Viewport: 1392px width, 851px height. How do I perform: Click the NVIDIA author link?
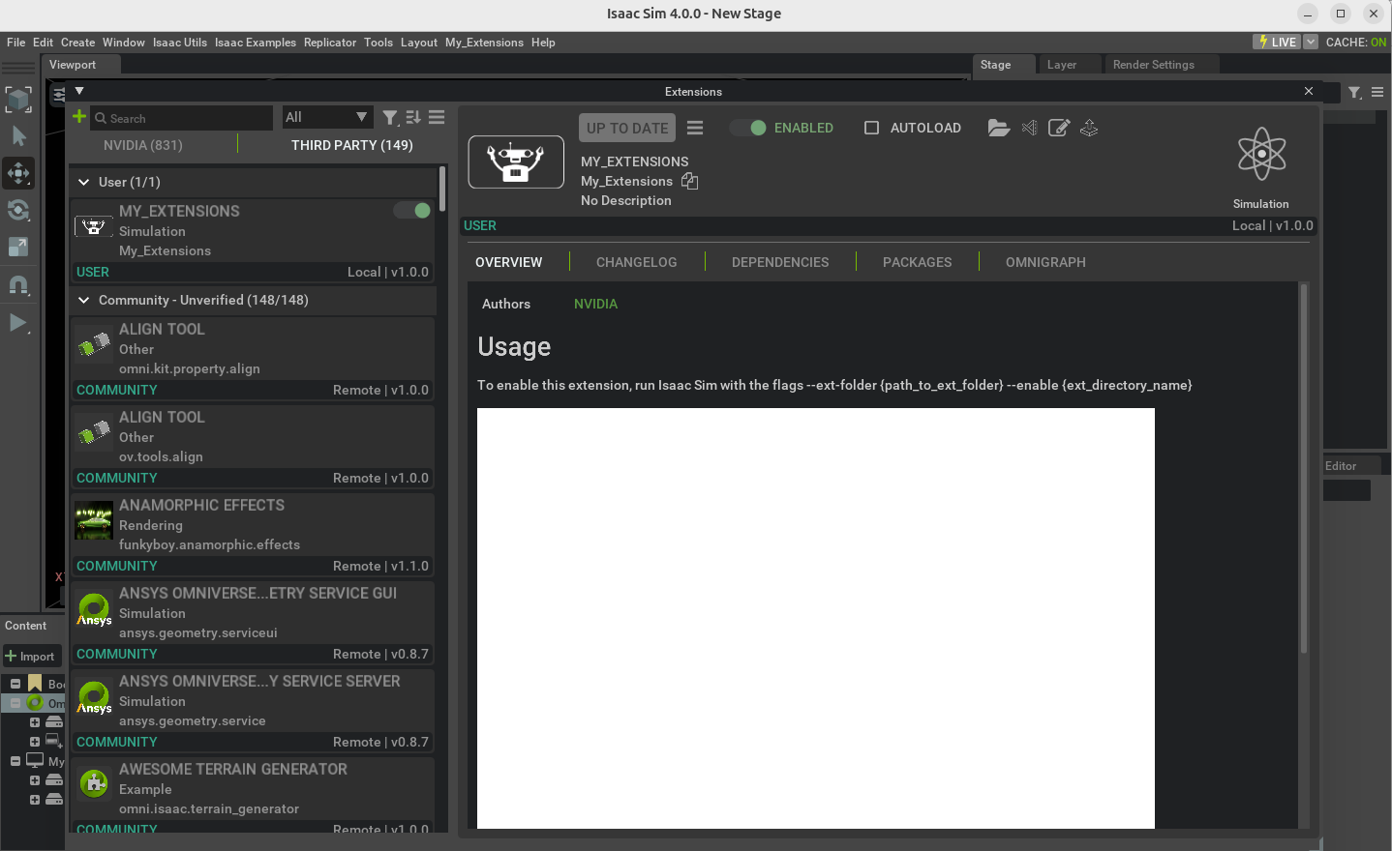click(595, 304)
